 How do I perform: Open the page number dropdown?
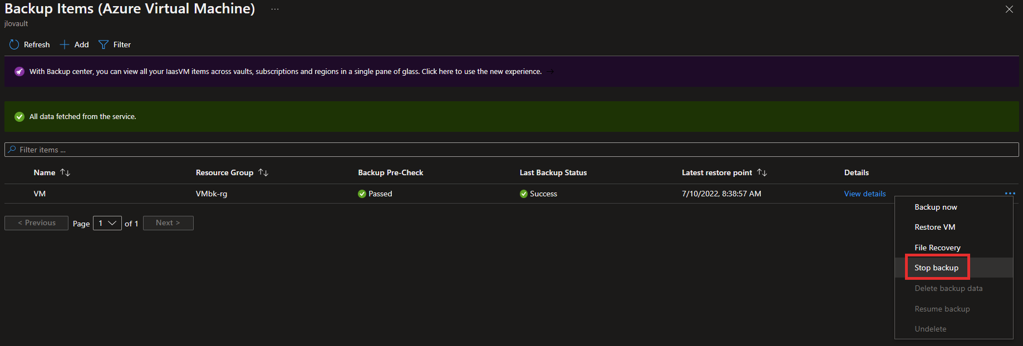107,223
